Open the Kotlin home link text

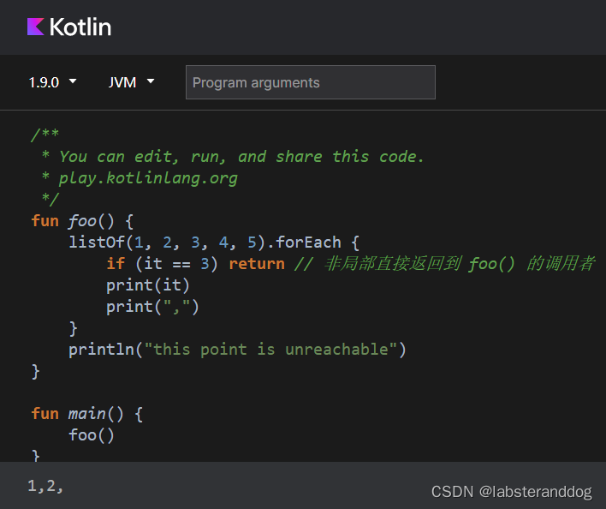tap(80, 27)
